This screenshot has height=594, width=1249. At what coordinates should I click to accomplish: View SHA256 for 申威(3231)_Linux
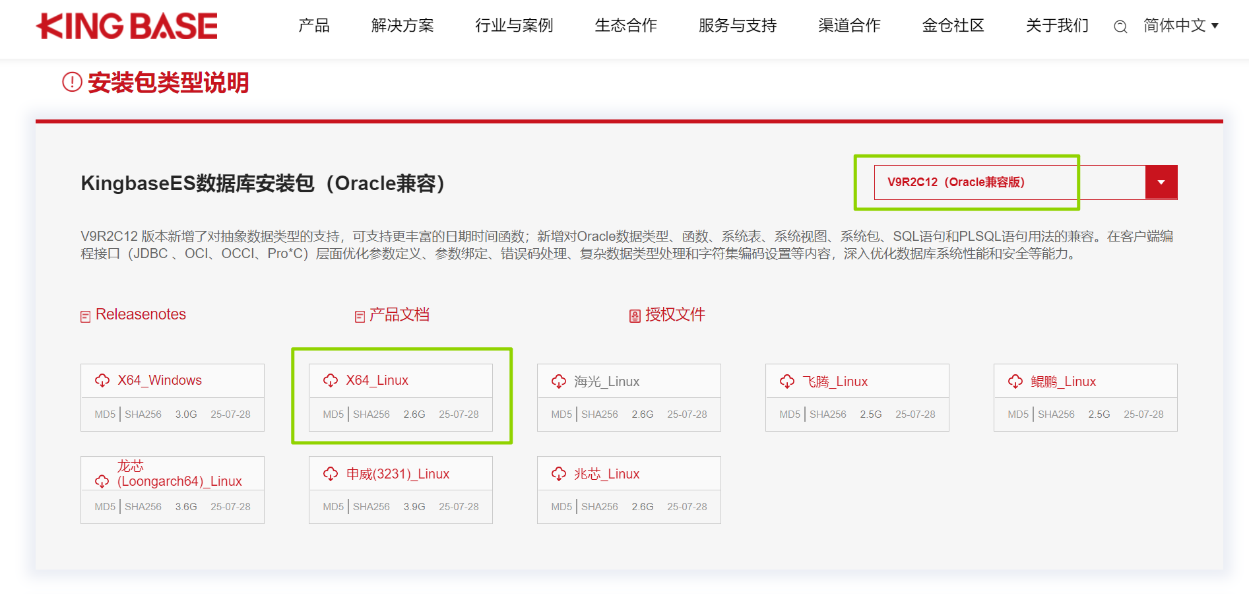click(371, 507)
